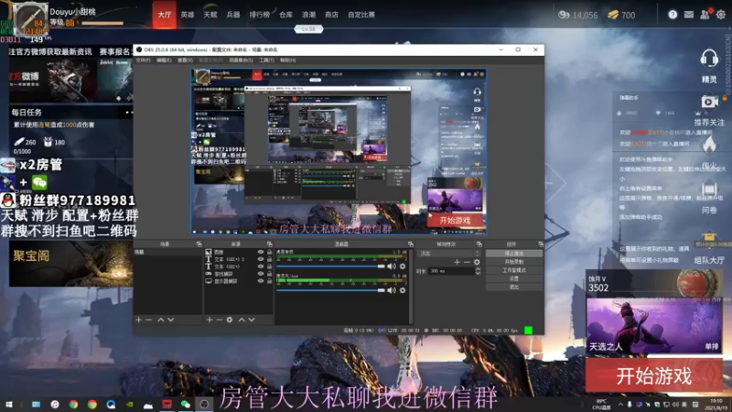Move scene up arrow in Scenes panel

point(161,320)
